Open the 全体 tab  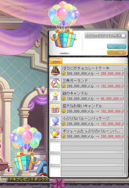[56, 61]
